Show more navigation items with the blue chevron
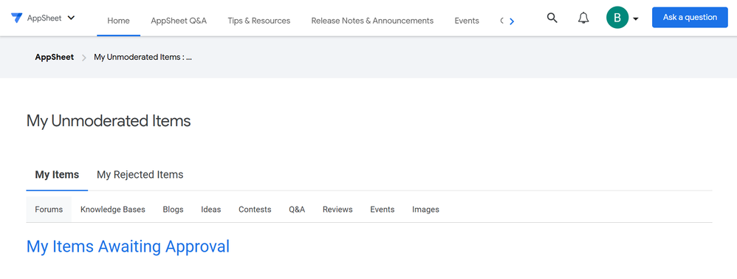This screenshot has height=279, width=737. point(512,21)
